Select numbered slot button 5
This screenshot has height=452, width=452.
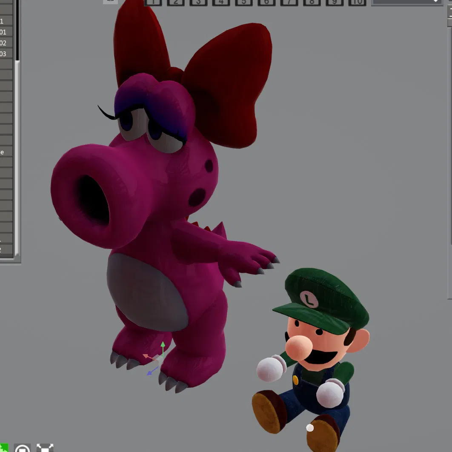pos(244,3)
